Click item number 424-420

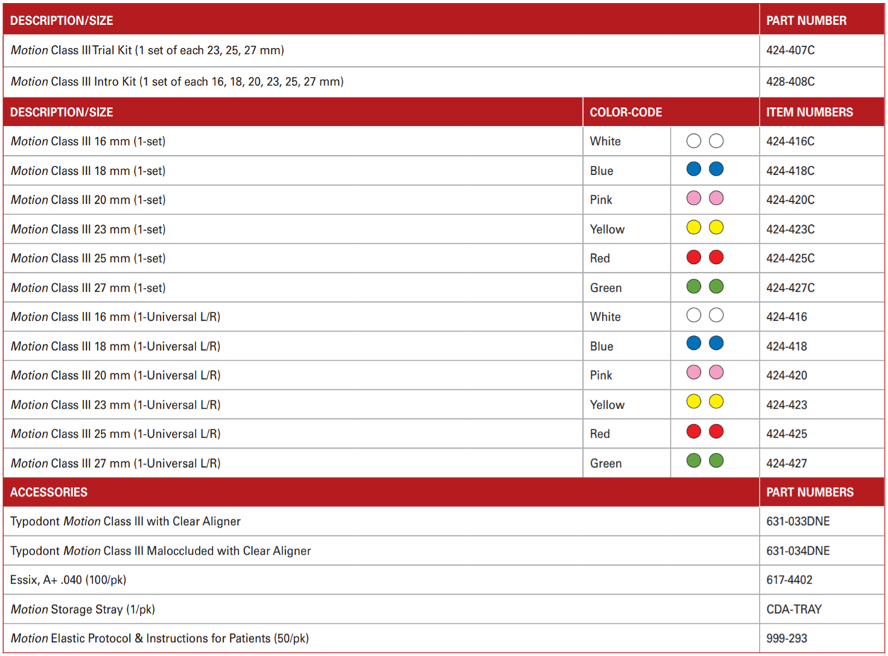point(787,375)
